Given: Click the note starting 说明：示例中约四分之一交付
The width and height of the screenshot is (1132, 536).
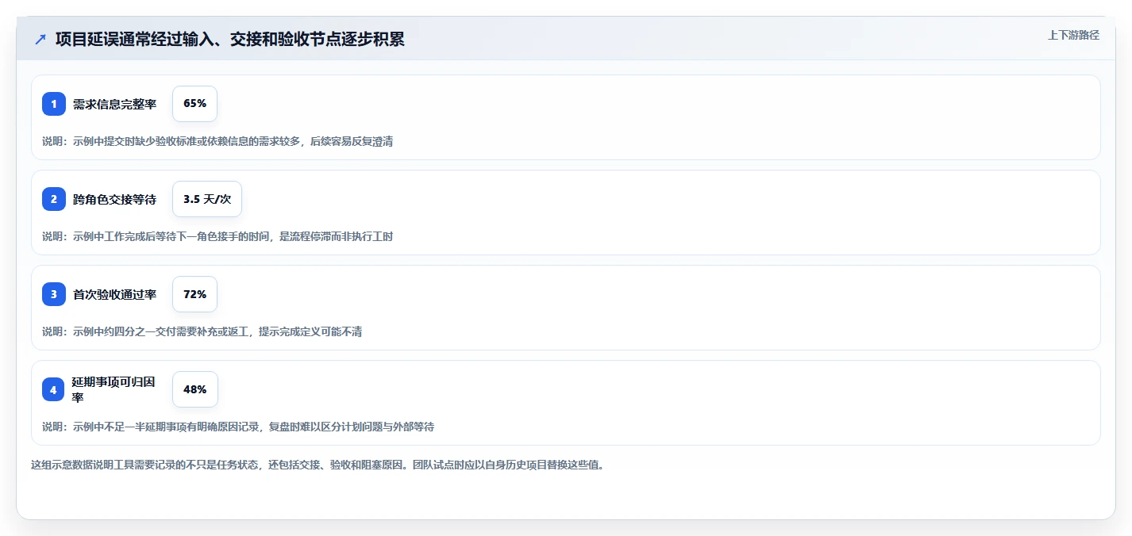Looking at the screenshot, I should coord(202,331).
